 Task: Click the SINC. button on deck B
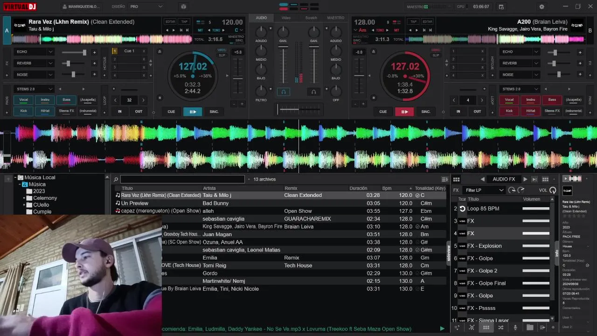point(426,112)
